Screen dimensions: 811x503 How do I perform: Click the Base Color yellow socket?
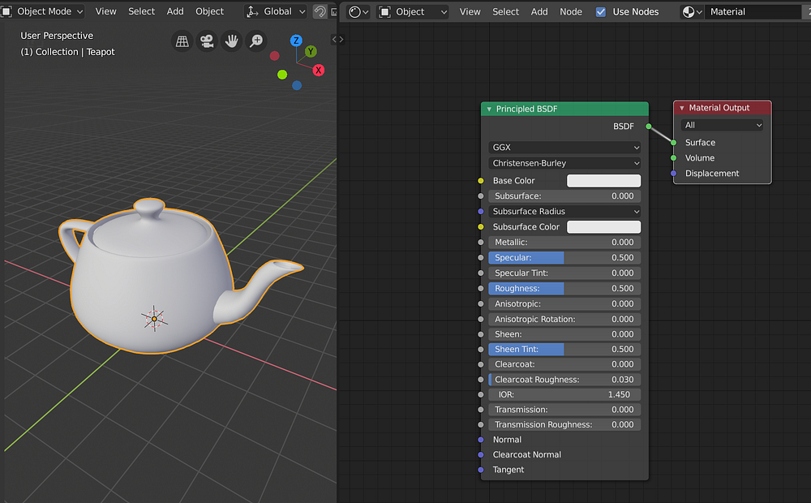(481, 181)
